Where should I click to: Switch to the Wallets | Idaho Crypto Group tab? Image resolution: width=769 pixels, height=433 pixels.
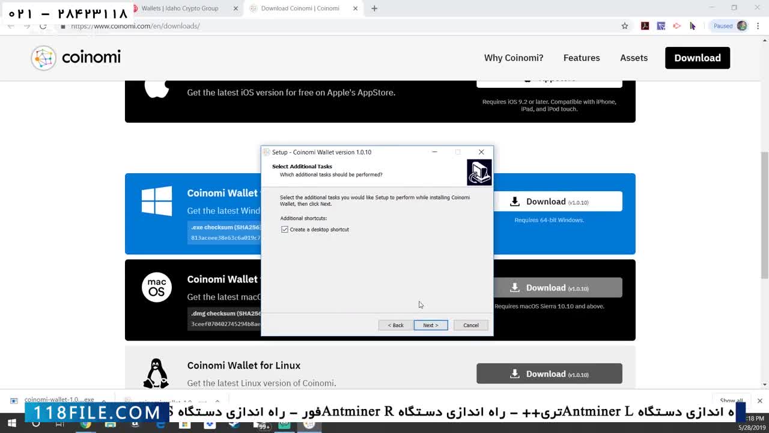tap(180, 8)
